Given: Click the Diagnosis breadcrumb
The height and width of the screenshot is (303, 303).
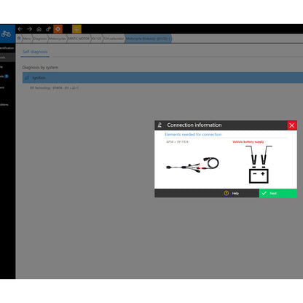Looking at the screenshot, I should [x=40, y=39].
